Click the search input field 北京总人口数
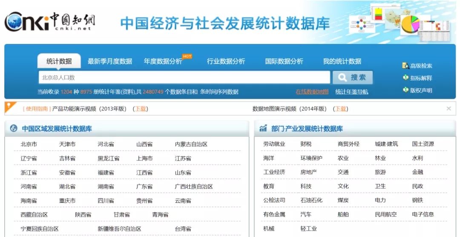Screen dimensions: 460x237 coord(184,78)
